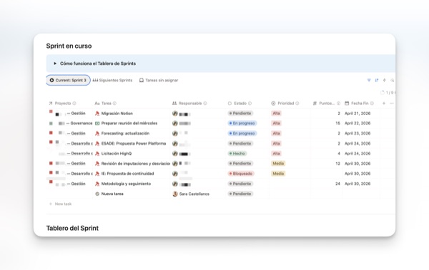Screen dimensions: 429x270
Task: Click the En progreso status of Forecasting
Action: point(242,134)
